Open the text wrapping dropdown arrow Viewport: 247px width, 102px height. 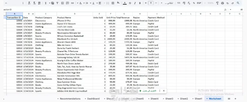coord(84,3)
